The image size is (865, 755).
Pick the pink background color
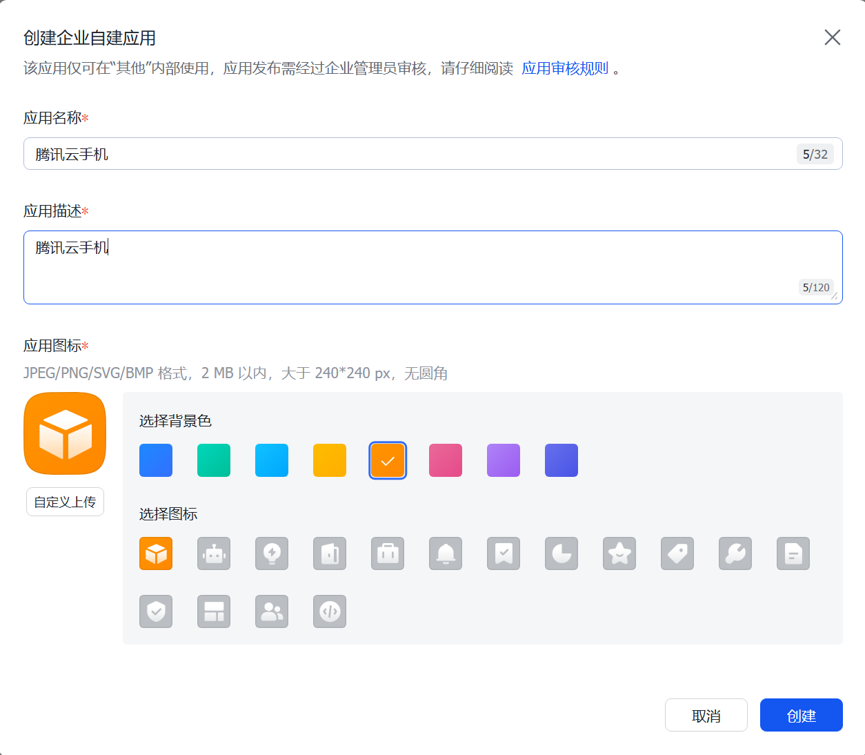(x=446, y=460)
